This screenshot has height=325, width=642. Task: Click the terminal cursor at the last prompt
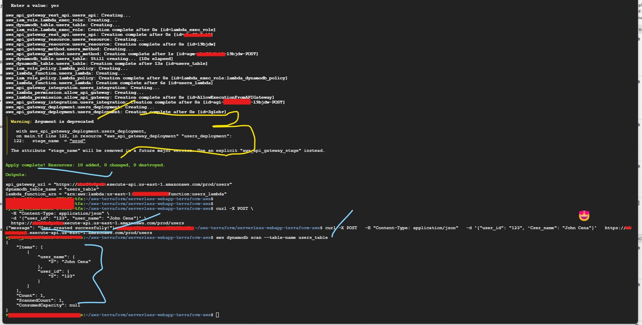pyautogui.click(x=218, y=315)
